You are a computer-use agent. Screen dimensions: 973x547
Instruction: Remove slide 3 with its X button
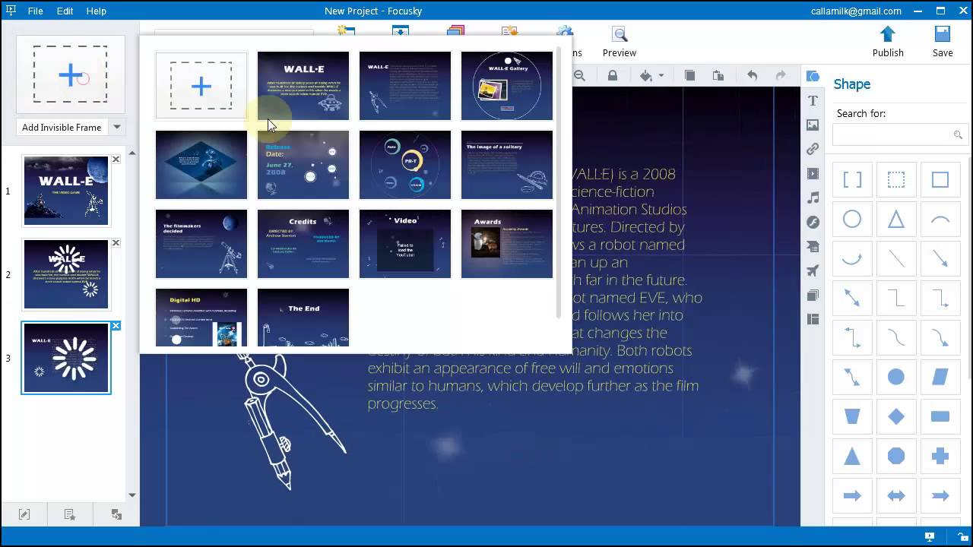coord(116,326)
